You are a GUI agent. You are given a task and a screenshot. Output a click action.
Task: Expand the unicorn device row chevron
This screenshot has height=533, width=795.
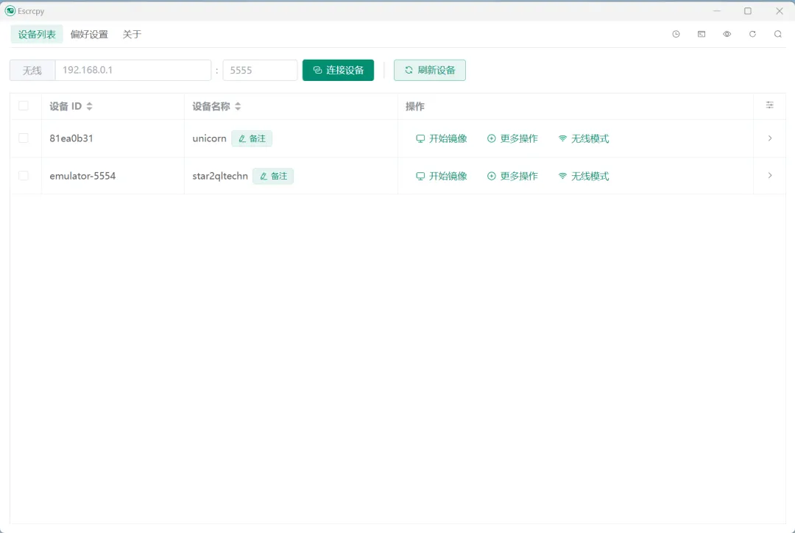770,138
